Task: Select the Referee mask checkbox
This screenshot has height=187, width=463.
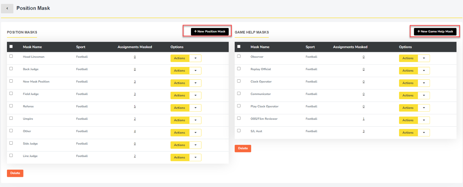Action: tap(11, 106)
